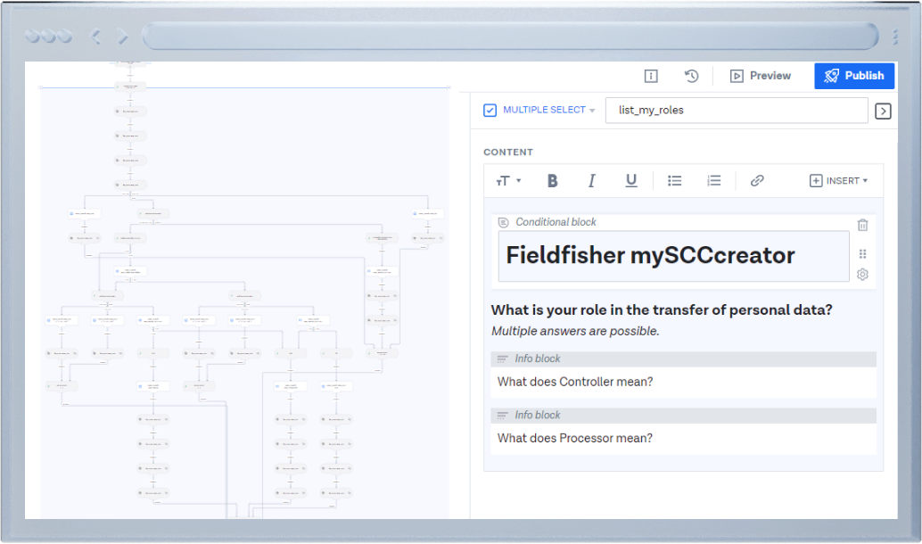This screenshot has height=544, width=922.
Task: Open version history icon
Action: 692,76
